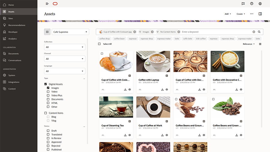270x152 pixels.
Task: Collapse the Type filter section
Action: pyautogui.click(x=84, y=79)
